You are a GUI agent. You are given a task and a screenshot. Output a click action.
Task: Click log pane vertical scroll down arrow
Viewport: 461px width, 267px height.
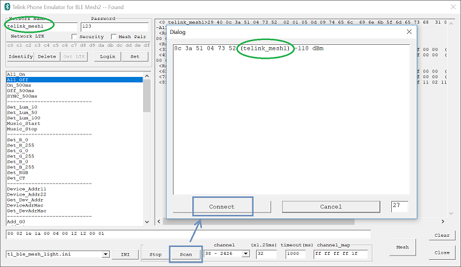(x=451, y=214)
